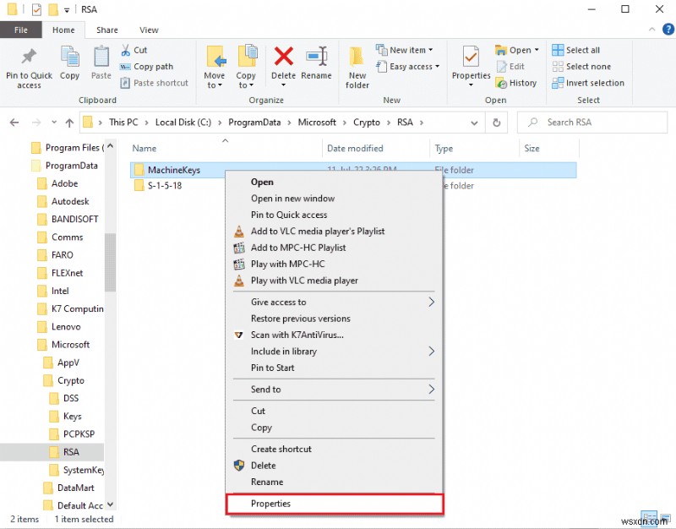The width and height of the screenshot is (676, 529).
Task: Switch to the View ribbon tab
Action: [148, 30]
